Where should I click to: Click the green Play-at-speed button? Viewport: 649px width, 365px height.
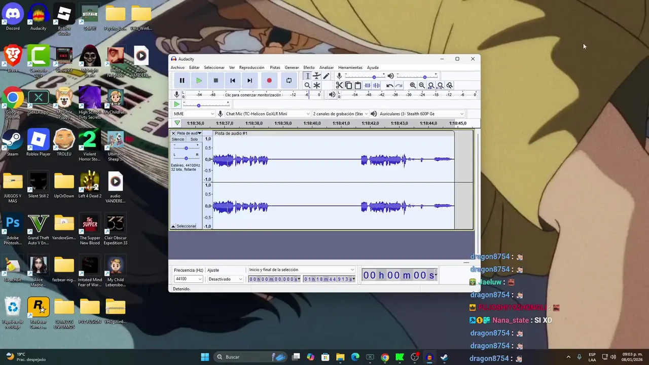click(176, 104)
